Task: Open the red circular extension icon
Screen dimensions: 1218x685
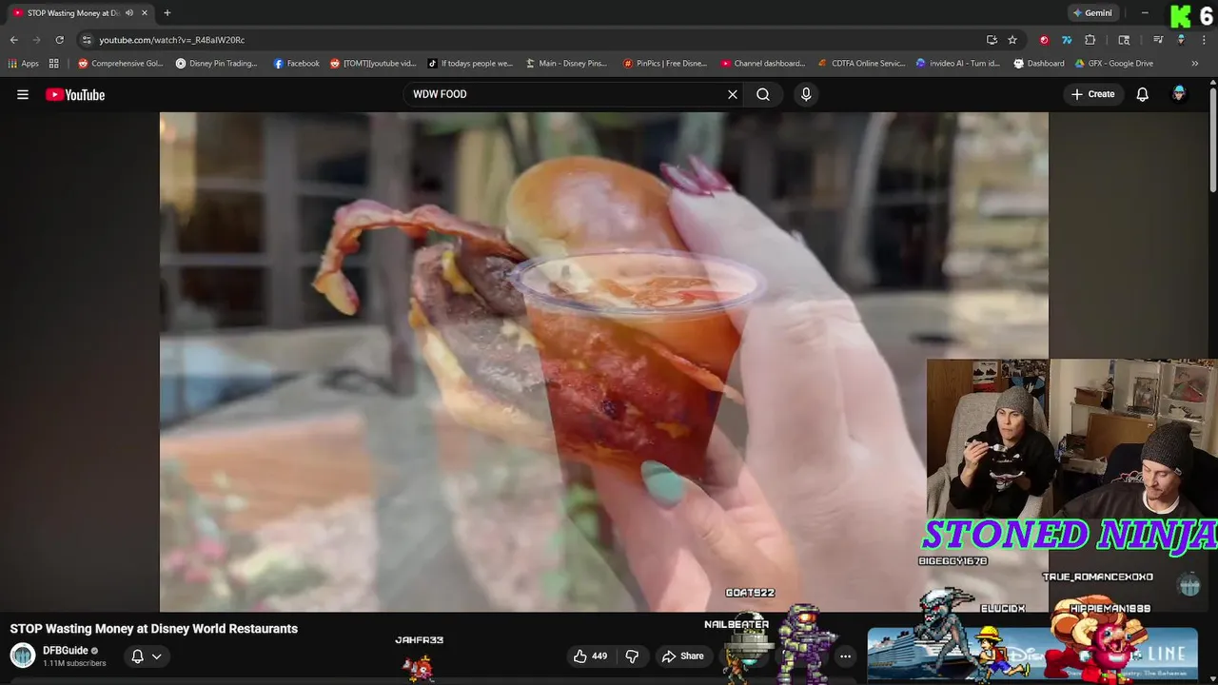Action: [x=1044, y=40]
